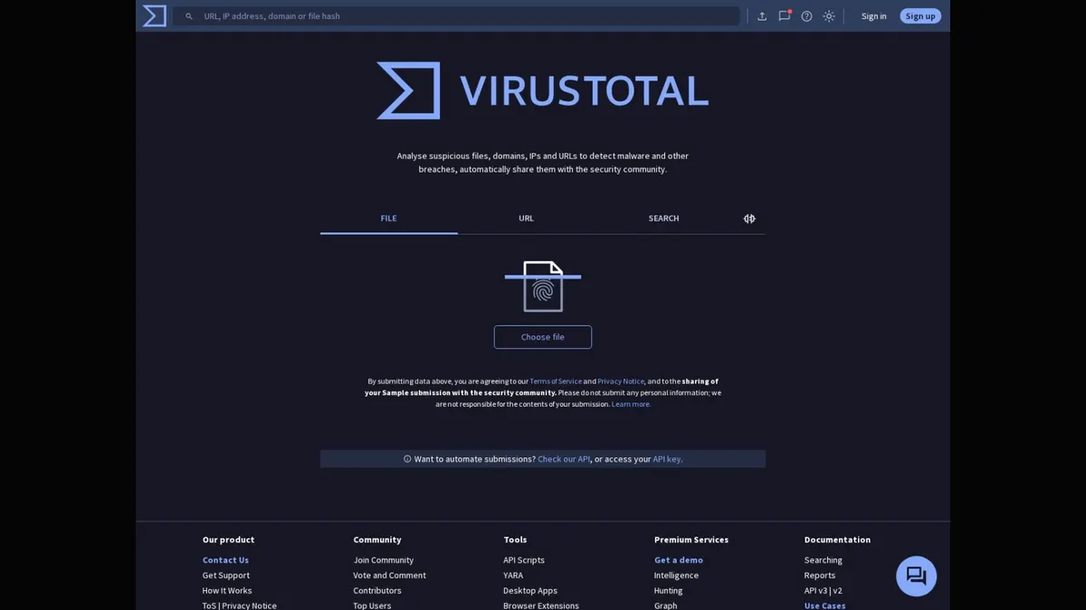The width and height of the screenshot is (1086, 610).
Task: Select the FILE tab
Action: [389, 219]
